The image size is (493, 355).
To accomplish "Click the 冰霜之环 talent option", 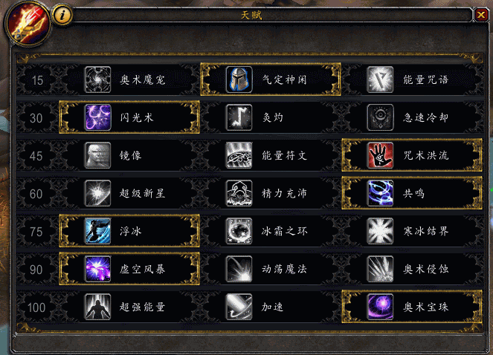I will tap(271, 231).
